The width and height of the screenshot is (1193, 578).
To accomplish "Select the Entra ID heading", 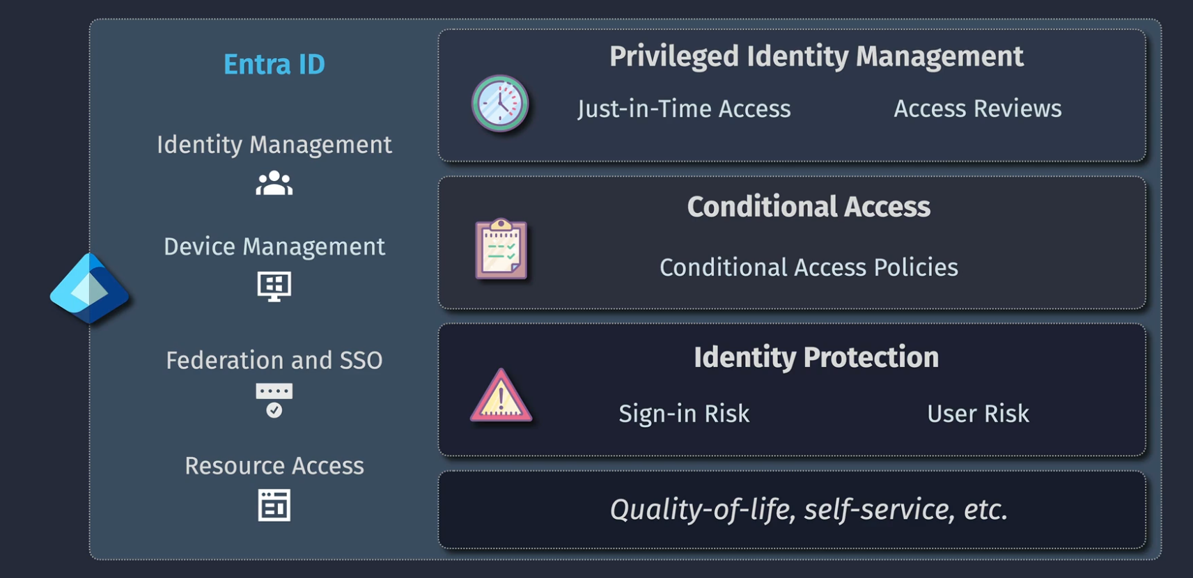I will point(274,64).
